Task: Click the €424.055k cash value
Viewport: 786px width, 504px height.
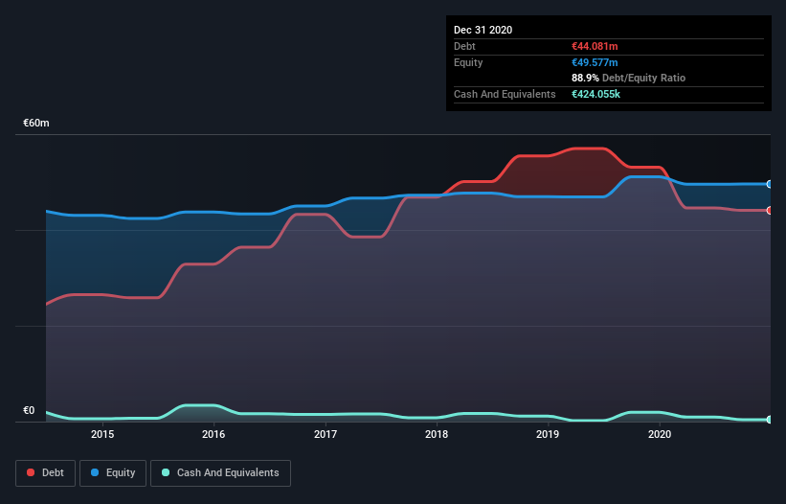Action: [x=595, y=94]
